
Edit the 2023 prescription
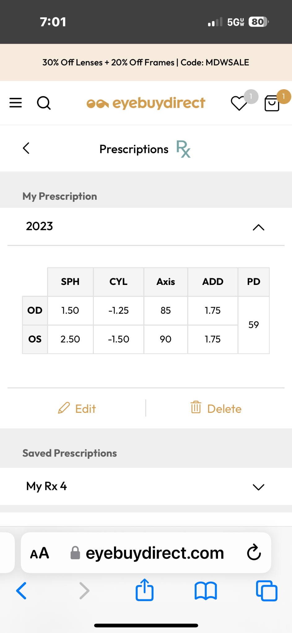point(77,408)
